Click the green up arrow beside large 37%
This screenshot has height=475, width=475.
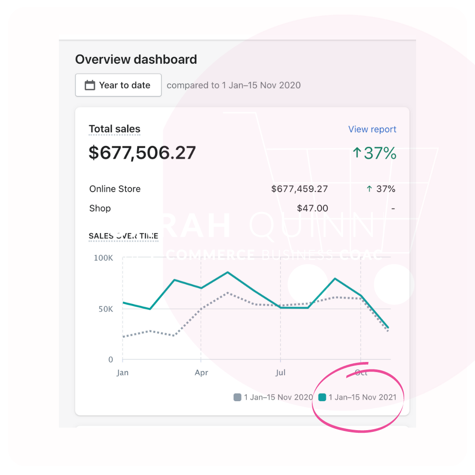coord(357,153)
